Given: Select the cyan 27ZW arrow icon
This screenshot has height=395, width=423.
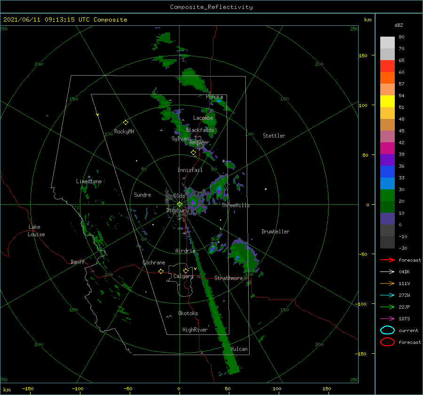Looking at the screenshot, I should [x=387, y=295].
